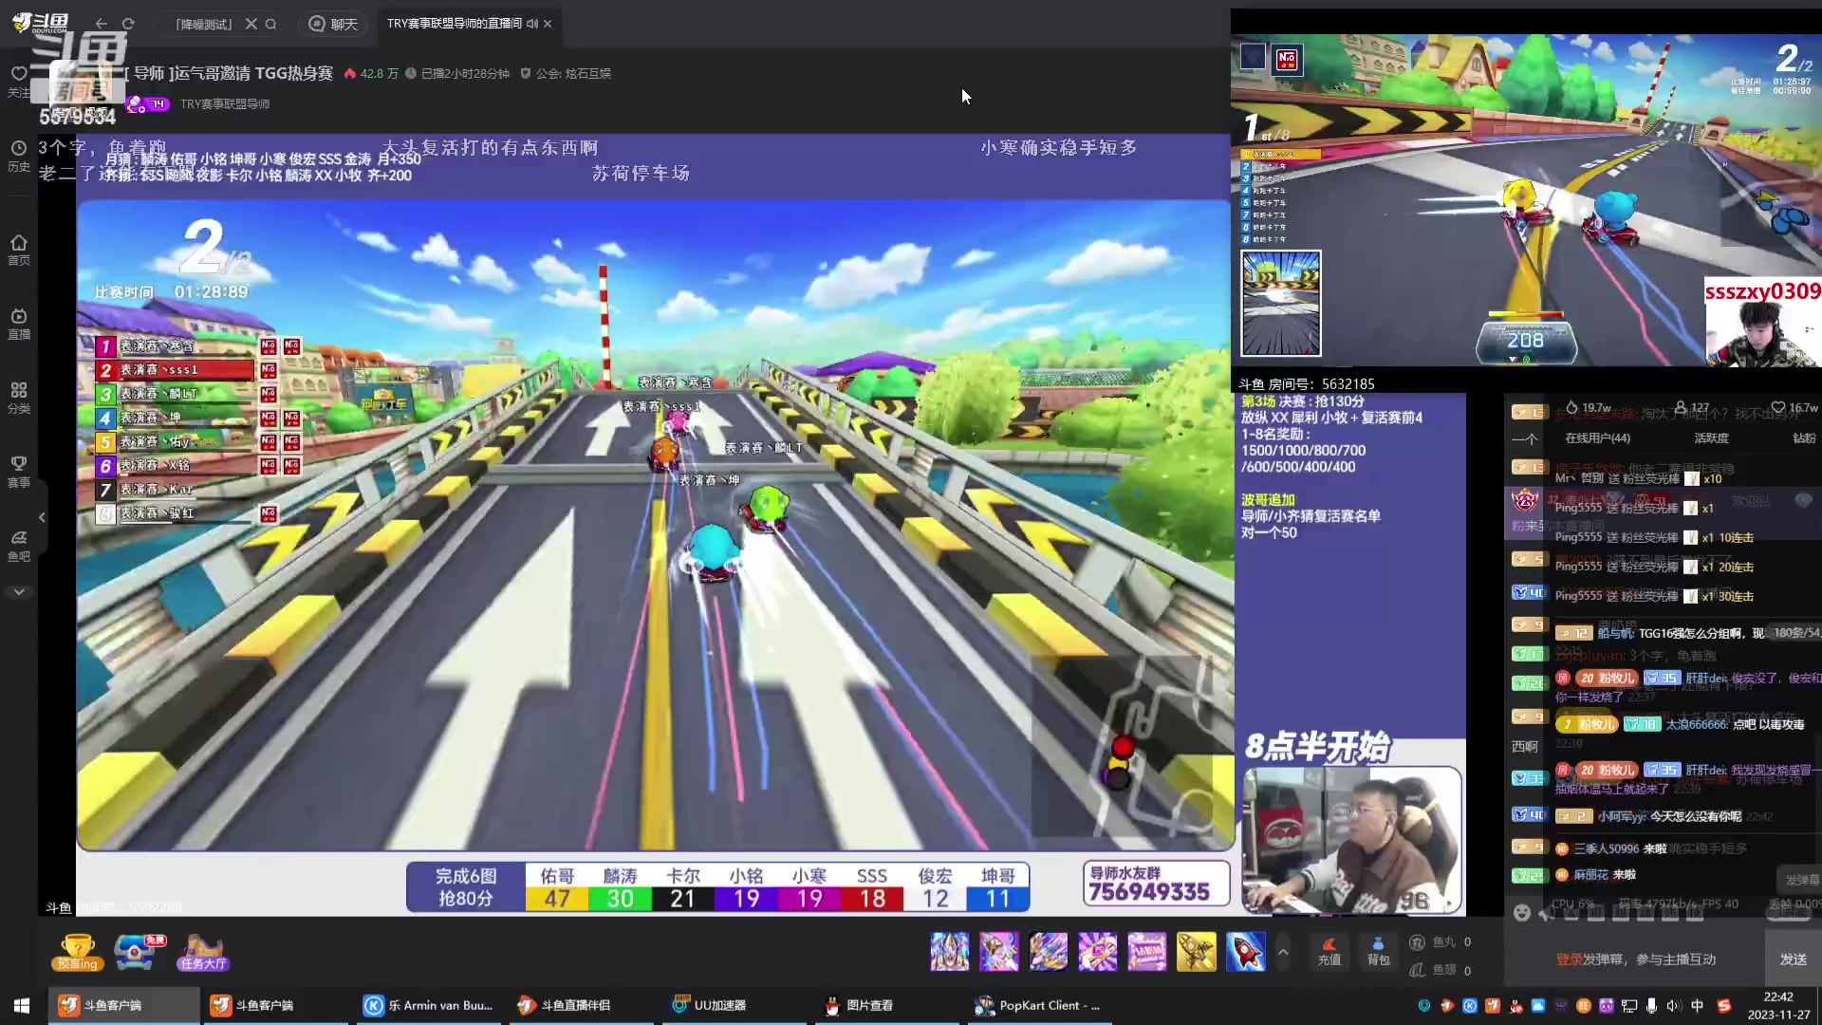Image resolution: width=1822 pixels, height=1025 pixels.
Task: Open 充值 recharge button
Action: [1329, 952]
